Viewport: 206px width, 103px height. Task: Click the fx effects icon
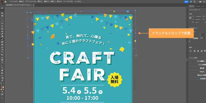click(190, 41)
